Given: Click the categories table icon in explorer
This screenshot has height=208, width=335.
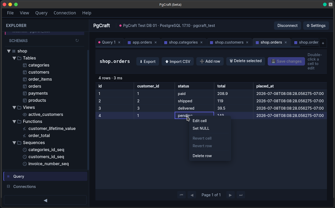Looking at the screenshot, I should point(25,65).
